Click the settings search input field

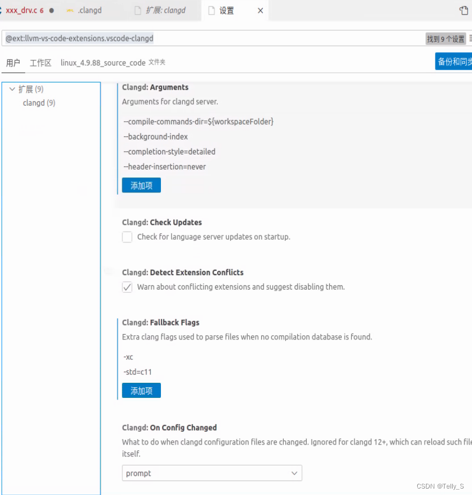(x=215, y=38)
